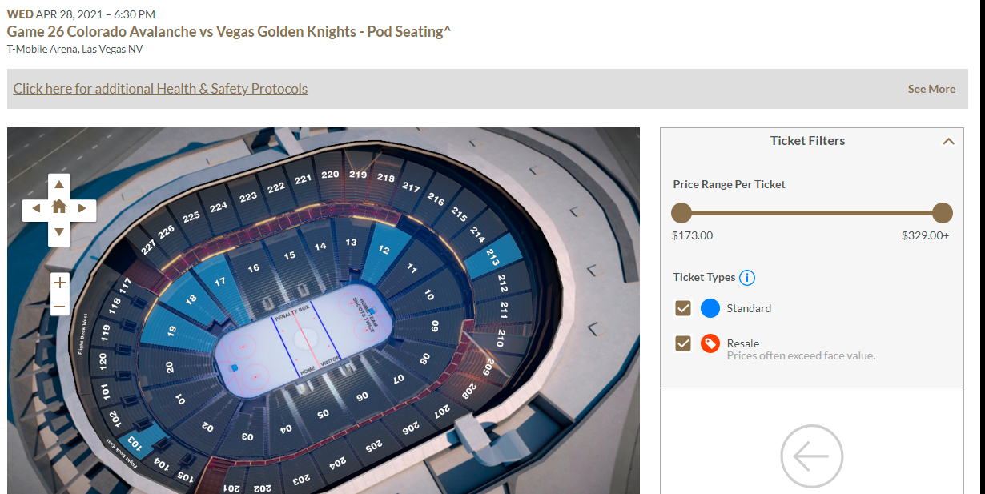Expand See More health protocols
The height and width of the screenshot is (494, 985).
tap(931, 89)
